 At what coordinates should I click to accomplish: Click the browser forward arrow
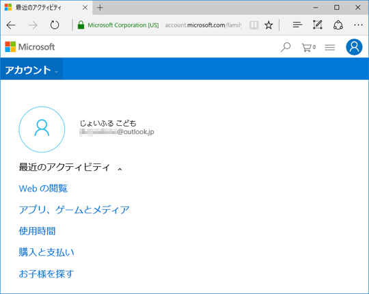click(x=33, y=25)
